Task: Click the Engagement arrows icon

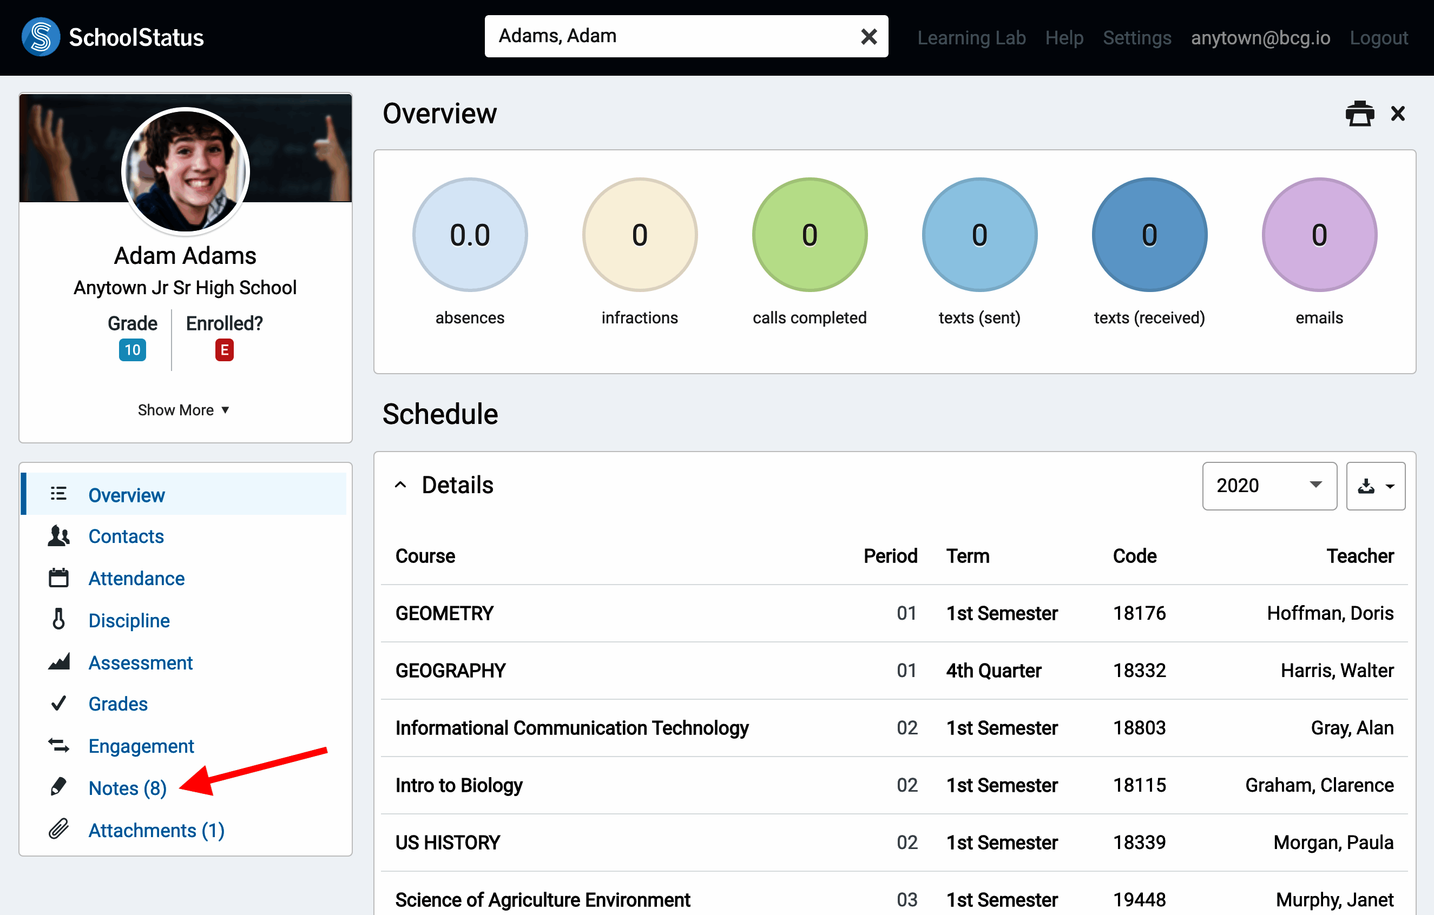Action: (58, 745)
